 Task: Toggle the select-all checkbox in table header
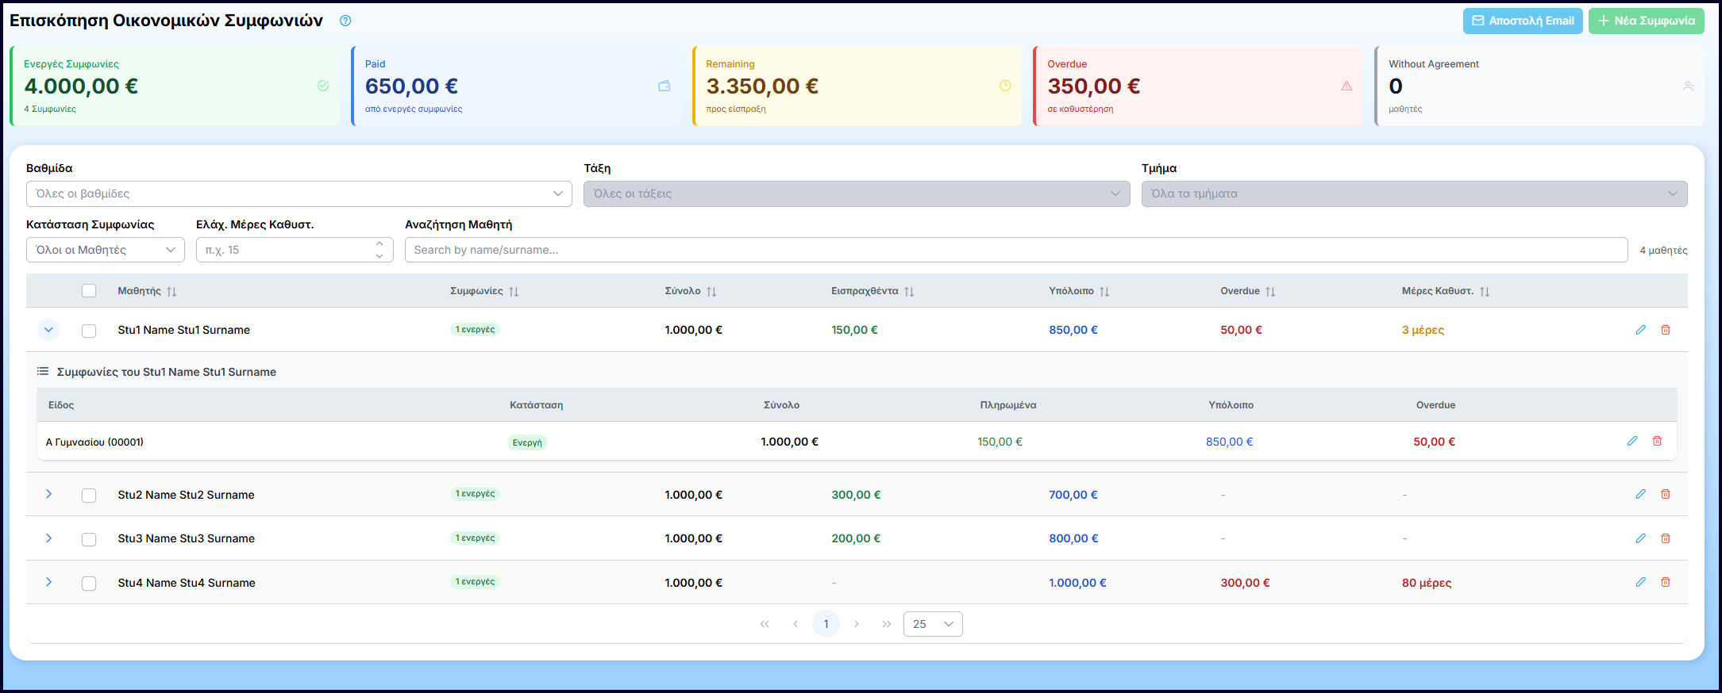(x=89, y=291)
